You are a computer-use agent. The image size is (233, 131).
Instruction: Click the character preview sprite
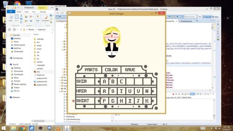[112, 42]
